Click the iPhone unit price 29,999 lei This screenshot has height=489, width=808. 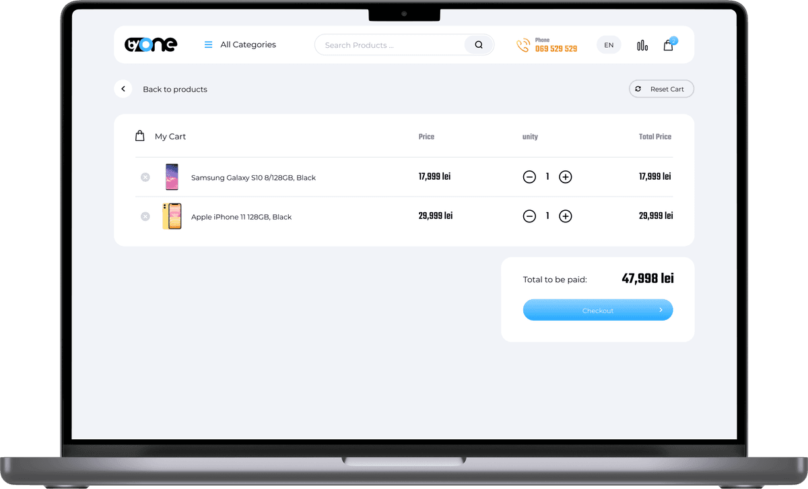(436, 216)
